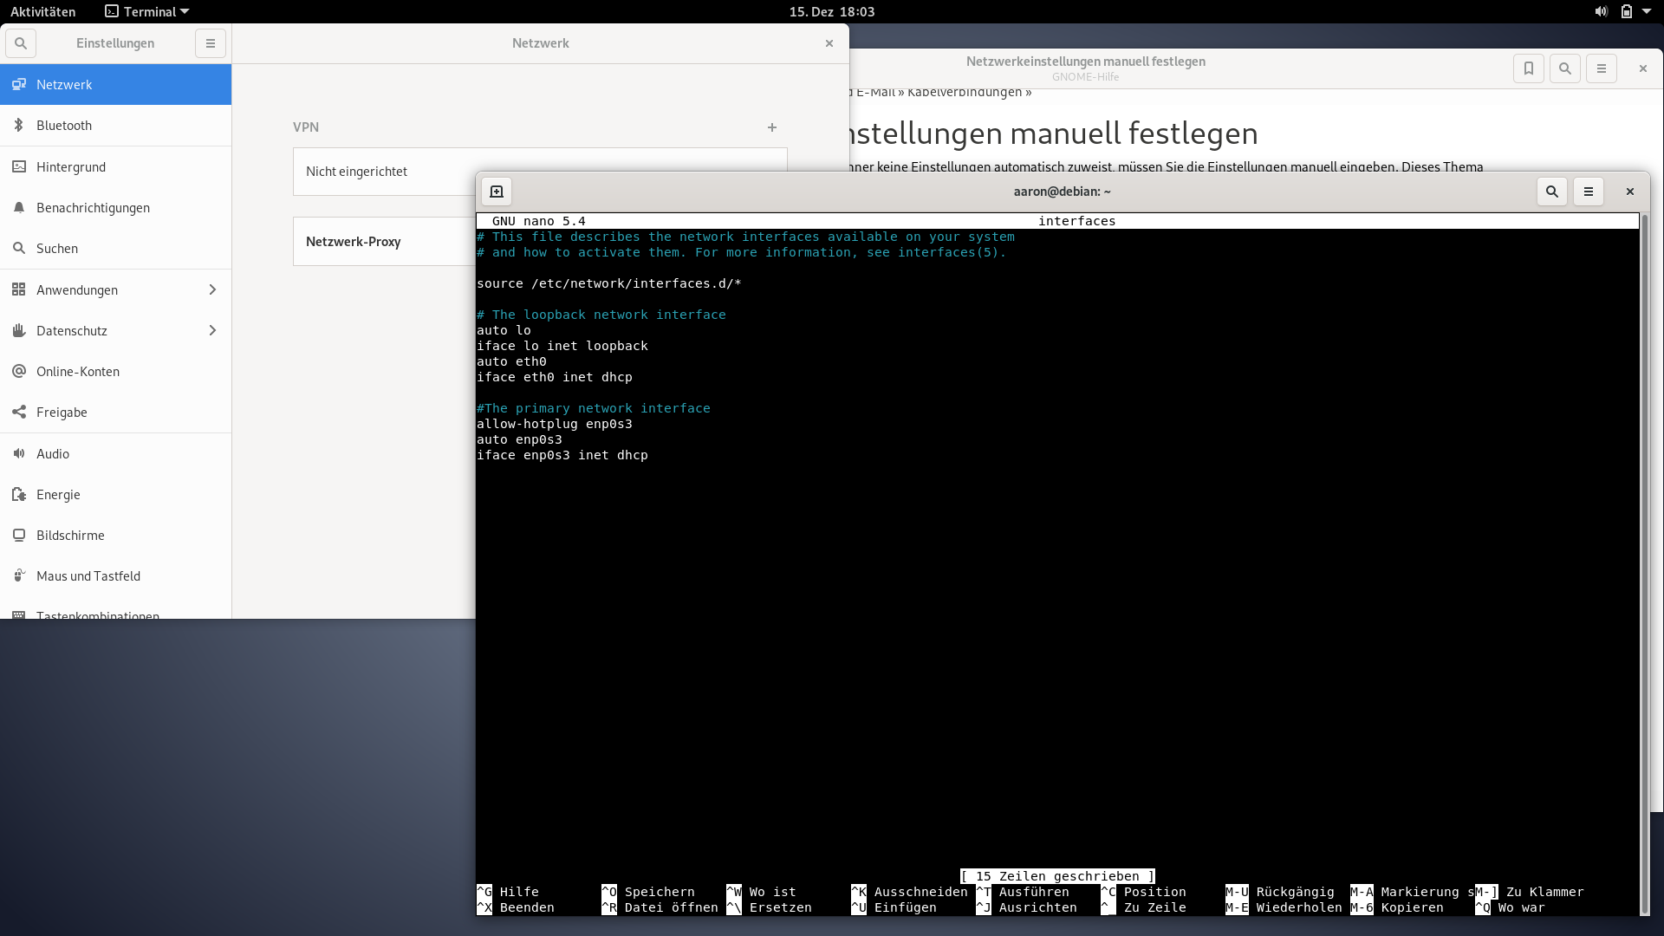Click Kabelverbindungen breadcrumb link in help
The image size is (1664, 936).
pos(964,92)
